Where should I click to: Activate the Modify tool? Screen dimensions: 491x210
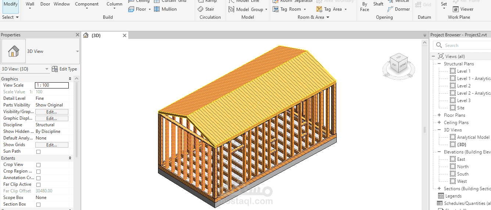[11, 6]
